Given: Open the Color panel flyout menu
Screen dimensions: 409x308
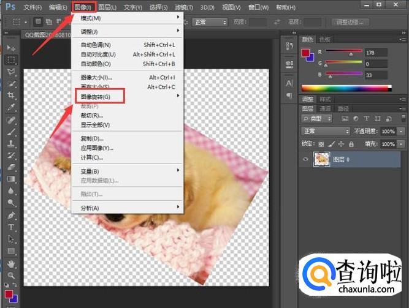Looking at the screenshot, I should click(x=402, y=40).
